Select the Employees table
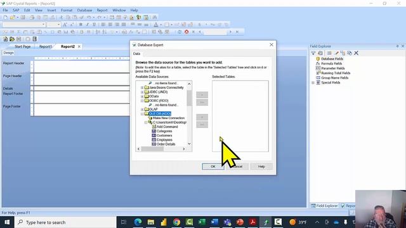This screenshot has width=406, height=228. click(x=164, y=140)
